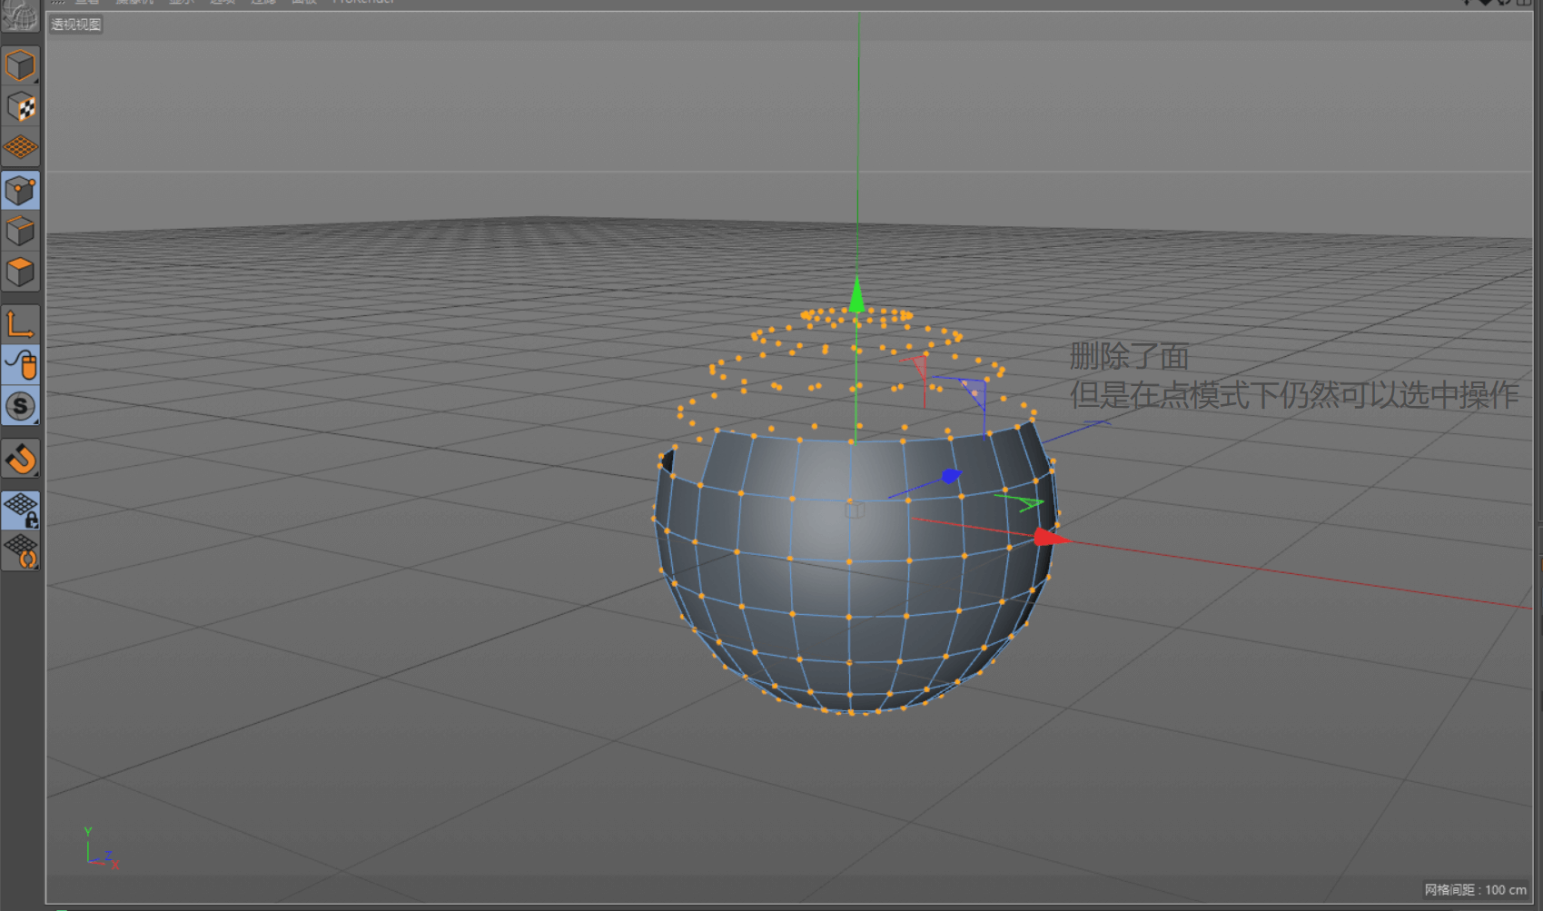Toggle Tweak mode mouse icon
The height and width of the screenshot is (911, 1543).
click(x=20, y=365)
